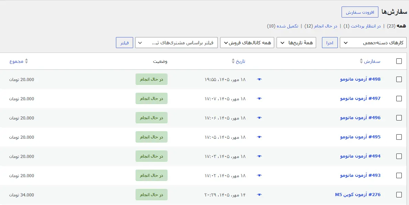Click the date ending in ۱۷:۰۵
The image size is (409, 205).
point(225,137)
